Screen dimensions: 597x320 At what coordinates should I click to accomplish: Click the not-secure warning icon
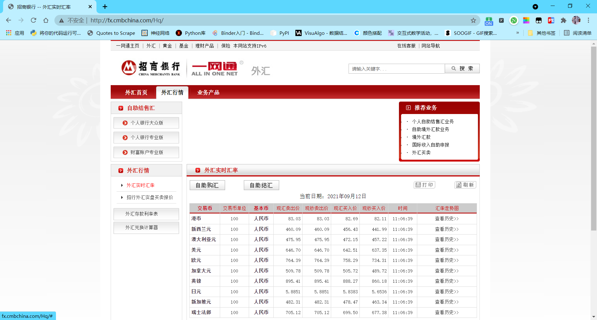(x=62, y=21)
